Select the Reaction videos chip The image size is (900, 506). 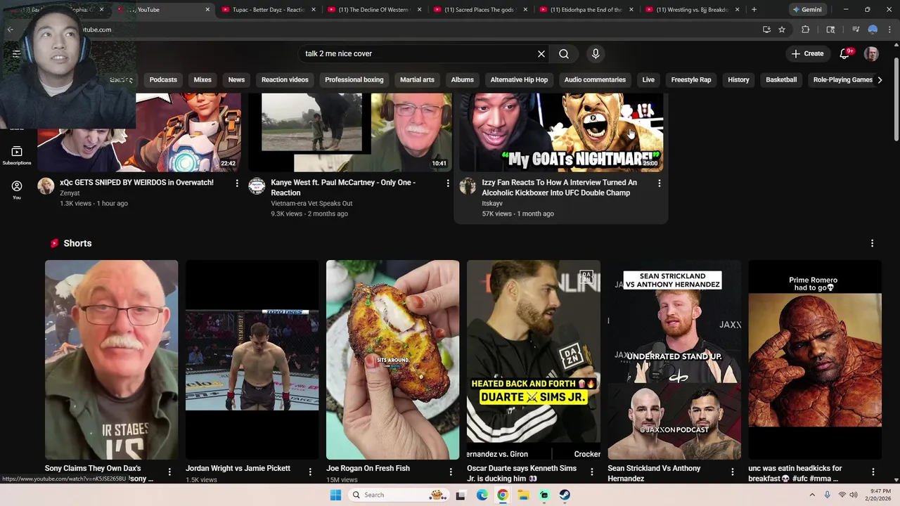point(285,79)
